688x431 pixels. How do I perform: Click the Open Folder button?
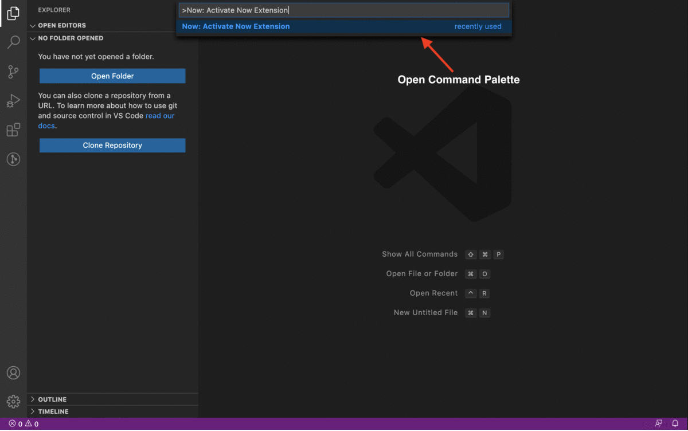(112, 76)
